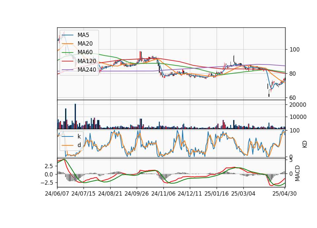
Task: Click the price axis value 60
Action: point(293,98)
